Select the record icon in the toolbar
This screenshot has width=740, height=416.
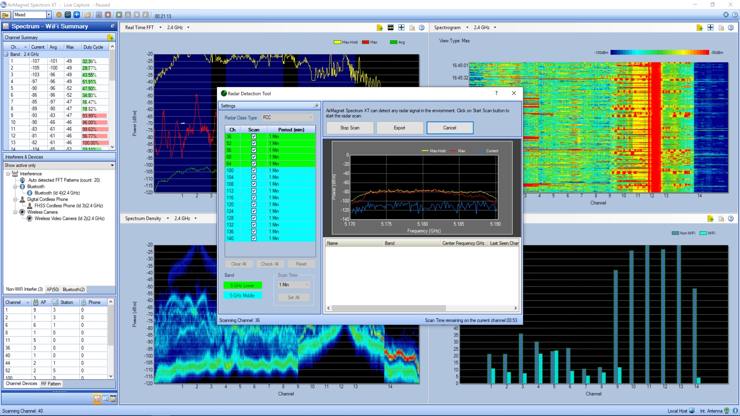click(x=108, y=15)
